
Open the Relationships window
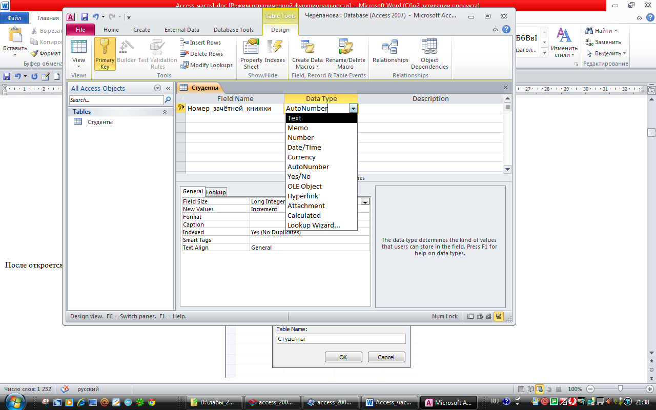point(391,51)
